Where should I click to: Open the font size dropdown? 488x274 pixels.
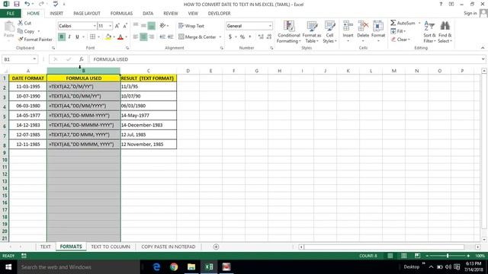point(110,26)
